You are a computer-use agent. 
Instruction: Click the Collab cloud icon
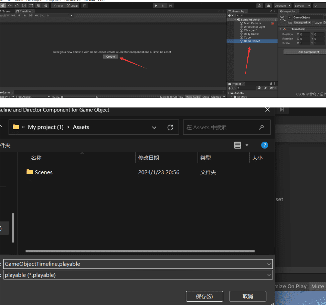(268, 6)
